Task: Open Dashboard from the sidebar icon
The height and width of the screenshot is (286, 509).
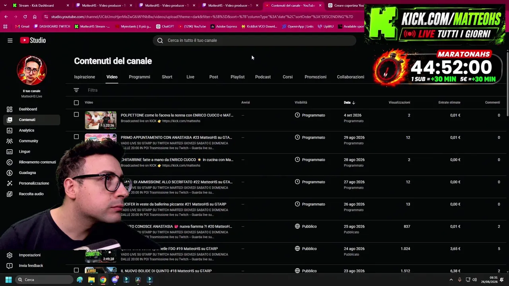Action: [x=10, y=109]
